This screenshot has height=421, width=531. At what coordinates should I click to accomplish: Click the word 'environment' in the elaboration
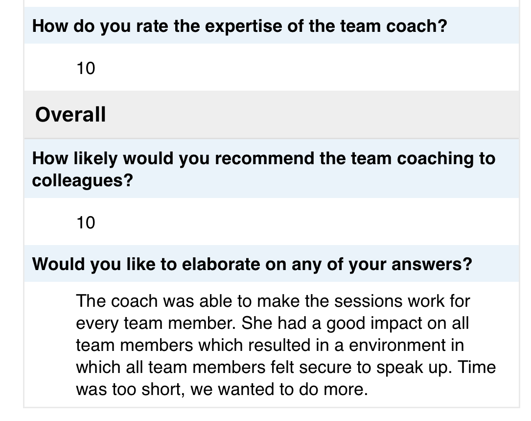(x=397, y=345)
